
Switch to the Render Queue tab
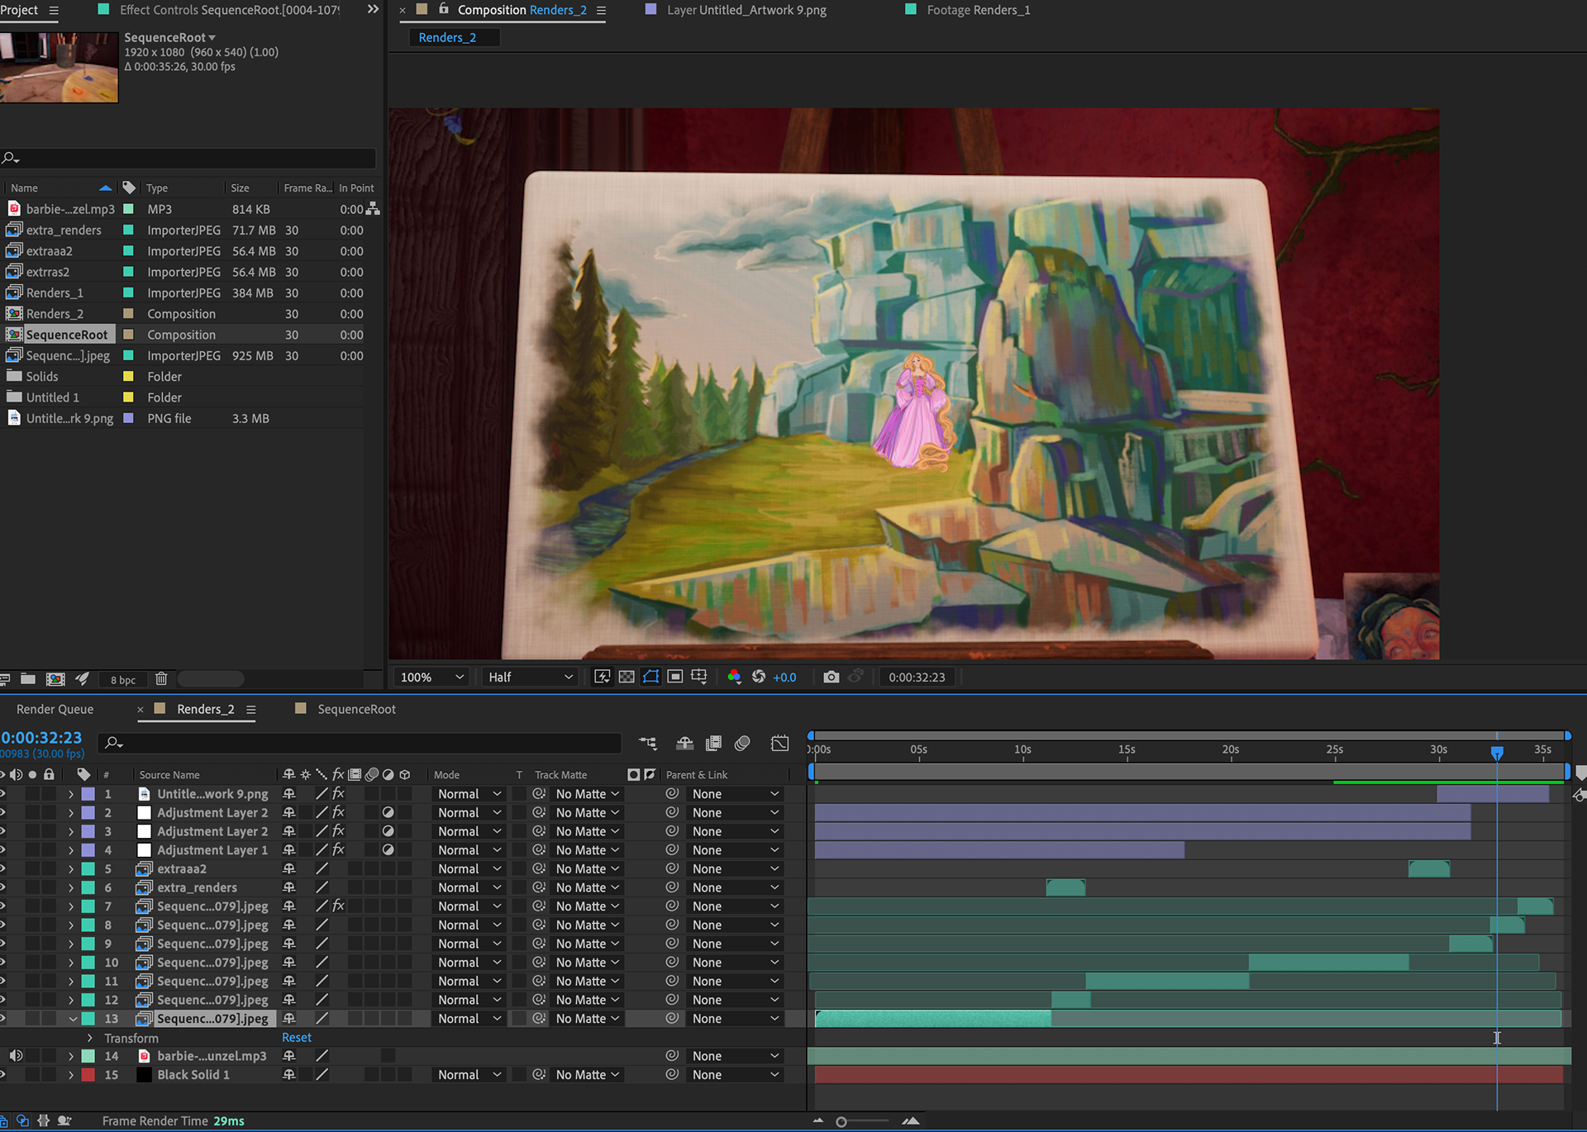pos(55,709)
